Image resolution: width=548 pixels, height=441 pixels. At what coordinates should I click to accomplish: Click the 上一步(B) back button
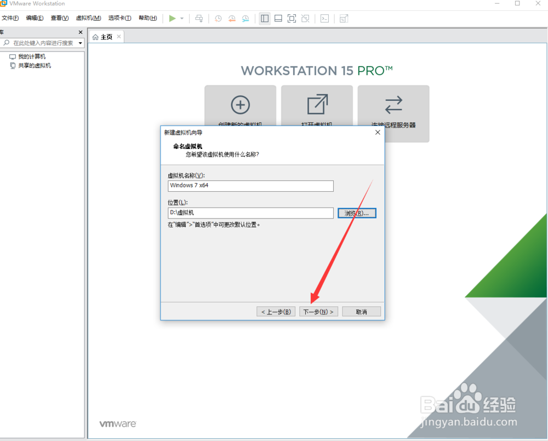coord(276,312)
